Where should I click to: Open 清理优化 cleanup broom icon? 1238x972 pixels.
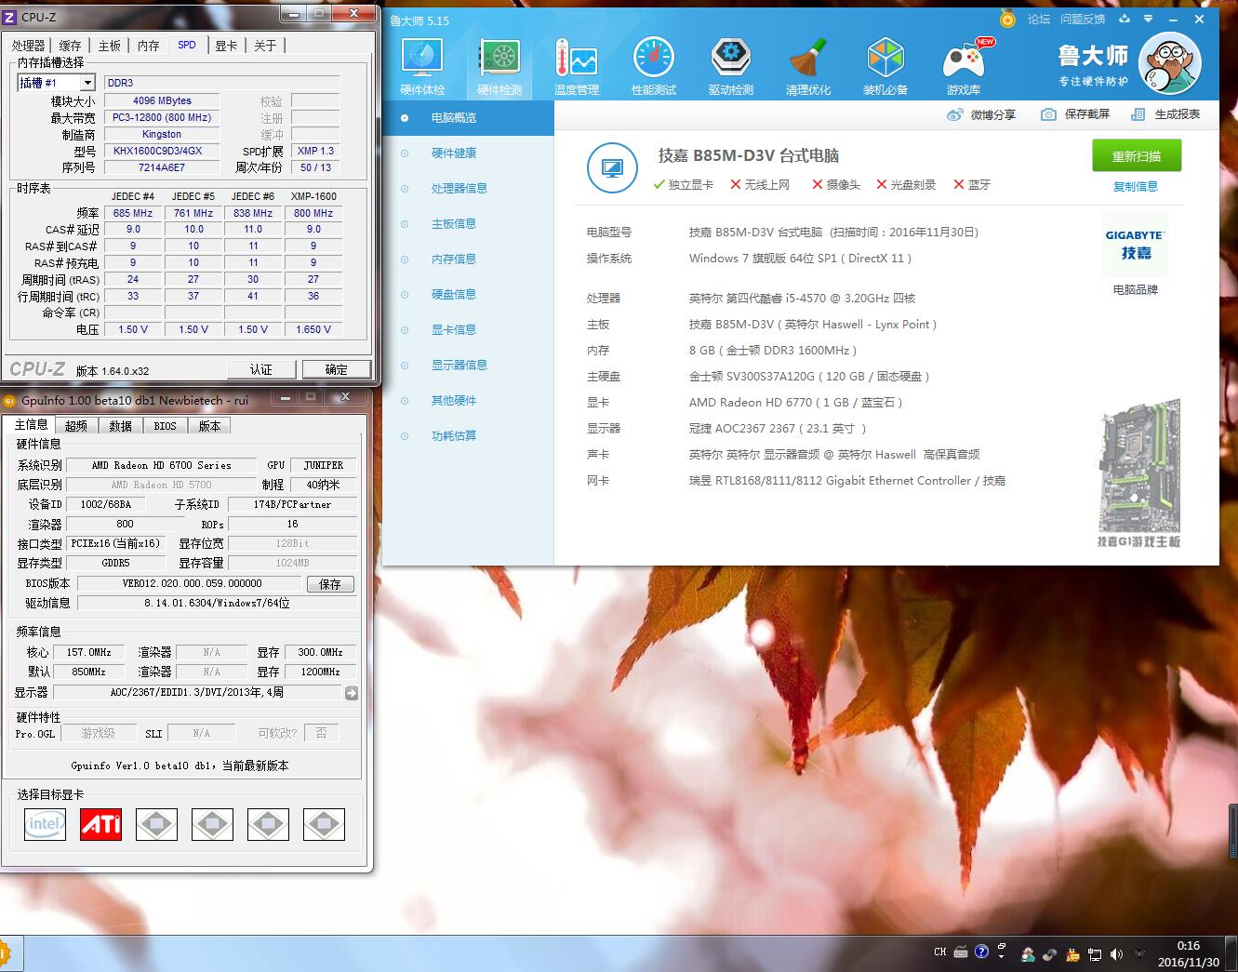click(808, 67)
